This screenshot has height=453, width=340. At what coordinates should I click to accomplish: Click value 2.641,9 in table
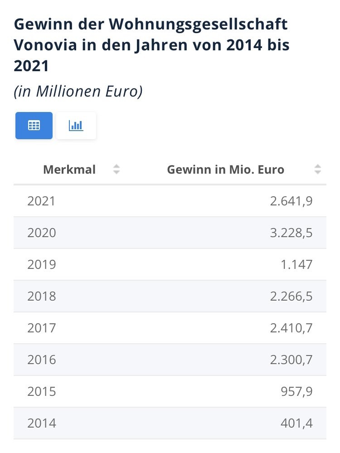coord(291,201)
